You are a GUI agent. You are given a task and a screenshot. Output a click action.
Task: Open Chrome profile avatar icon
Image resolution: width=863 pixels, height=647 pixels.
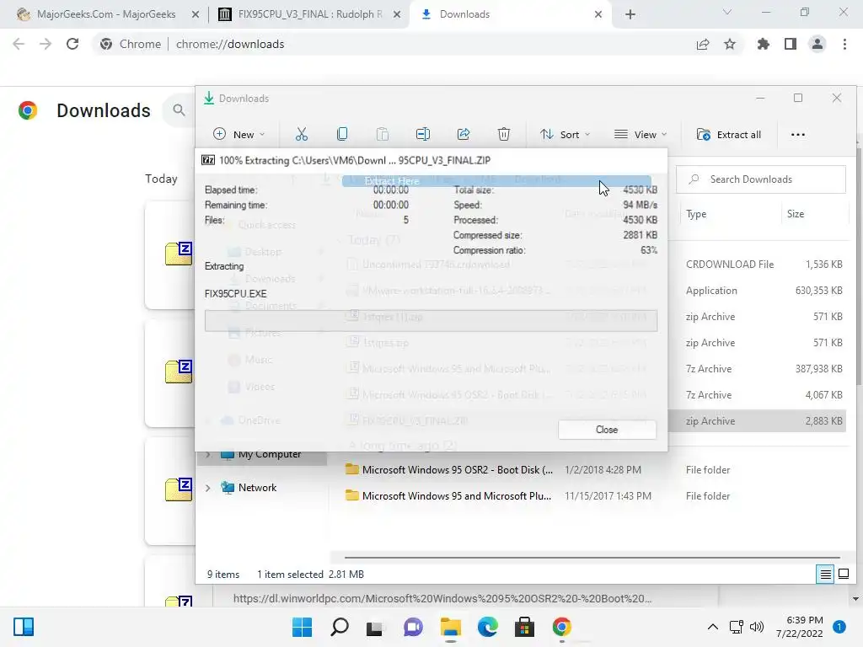click(817, 44)
